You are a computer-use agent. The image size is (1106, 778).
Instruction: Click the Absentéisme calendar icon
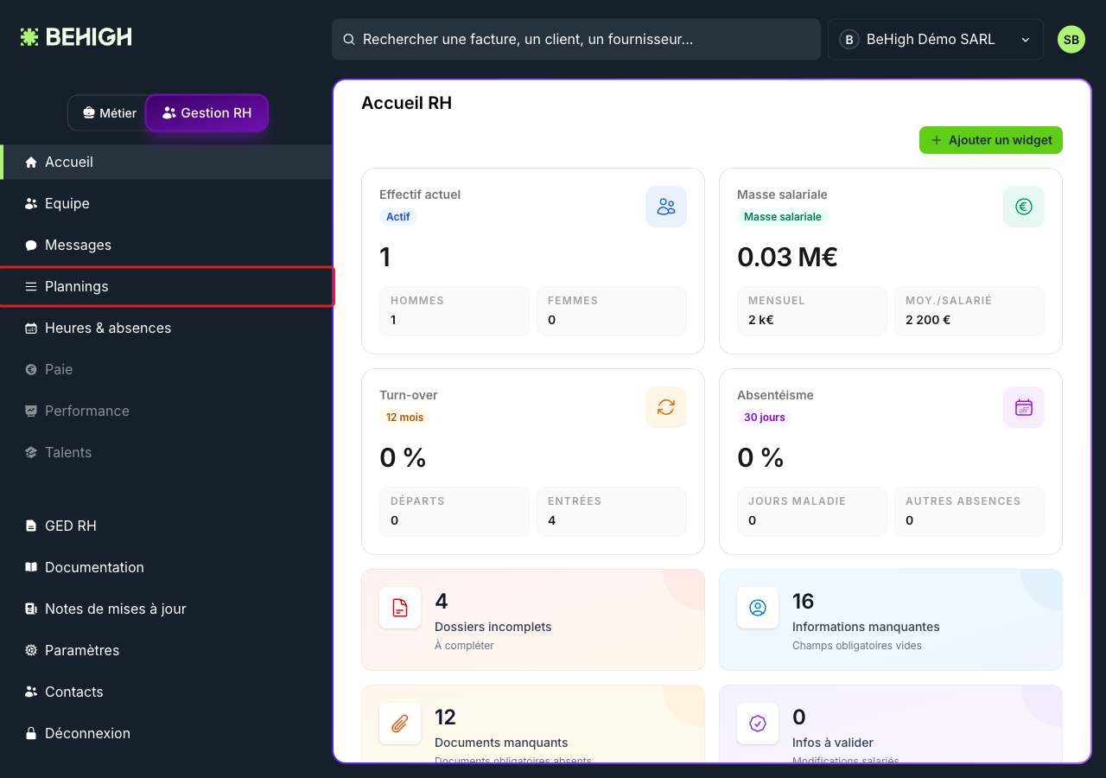click(x=1024, y=407)
